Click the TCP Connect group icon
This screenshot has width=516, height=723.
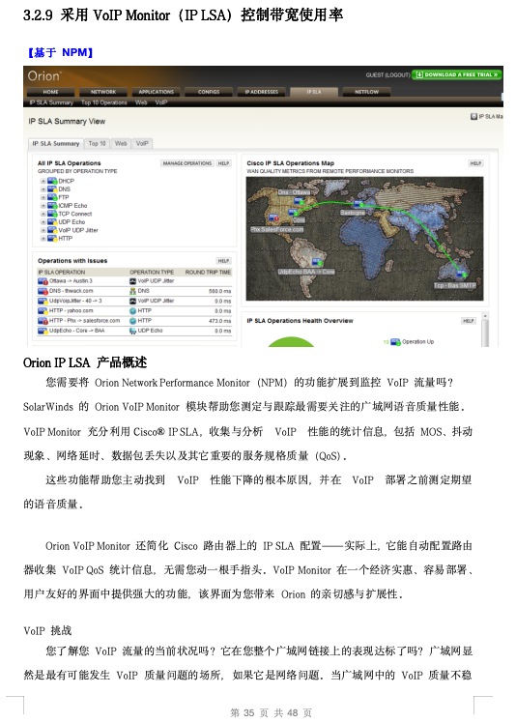(x=52, y=214)
